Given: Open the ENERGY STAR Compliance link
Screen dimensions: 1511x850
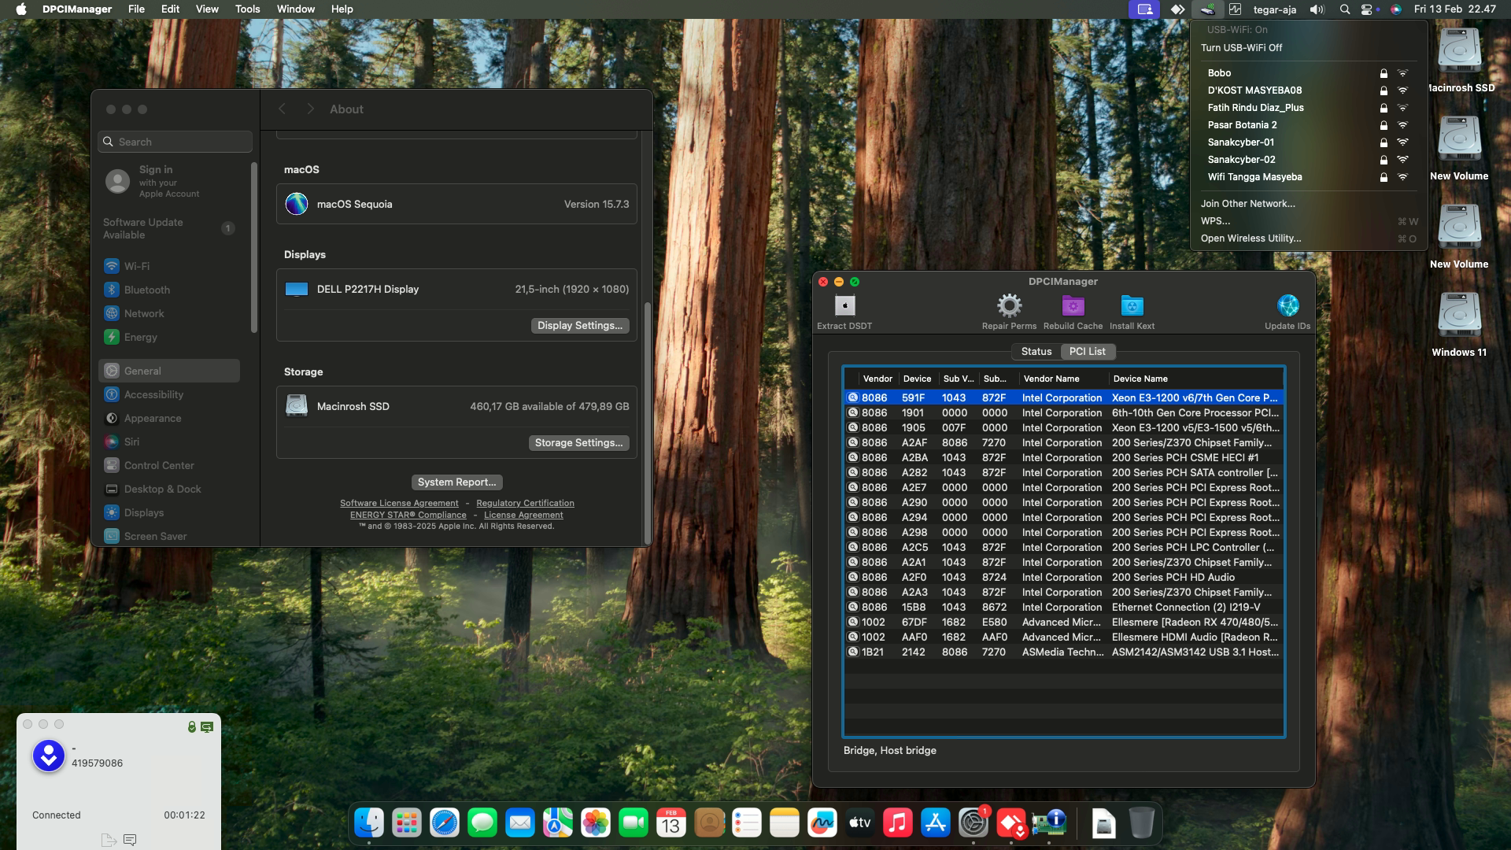Looking at the screenshot, I should point(408,515).
